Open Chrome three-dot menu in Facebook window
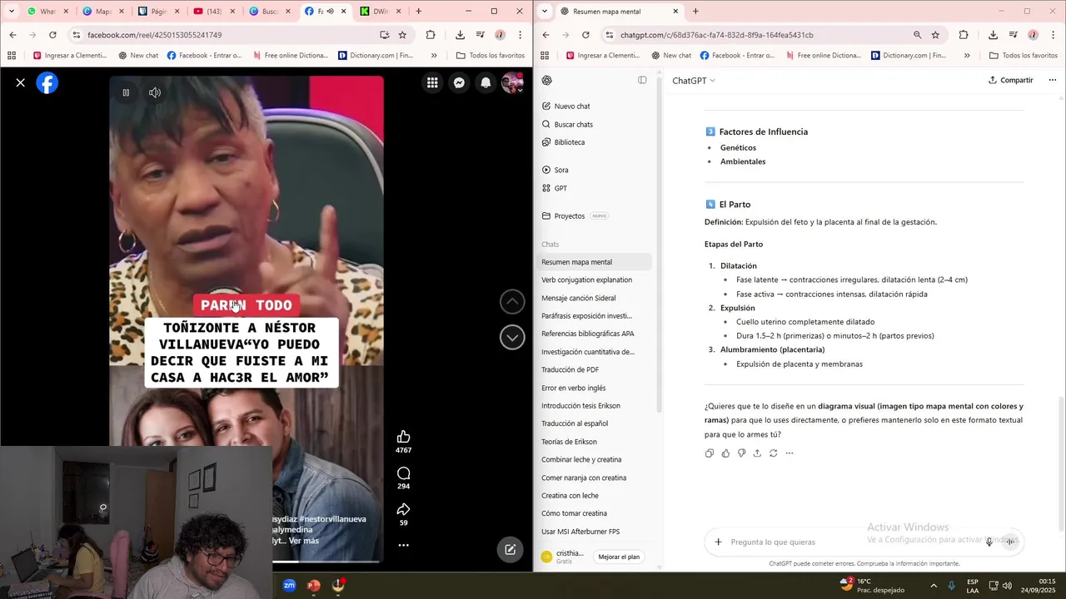 click(x=520, y=35)
